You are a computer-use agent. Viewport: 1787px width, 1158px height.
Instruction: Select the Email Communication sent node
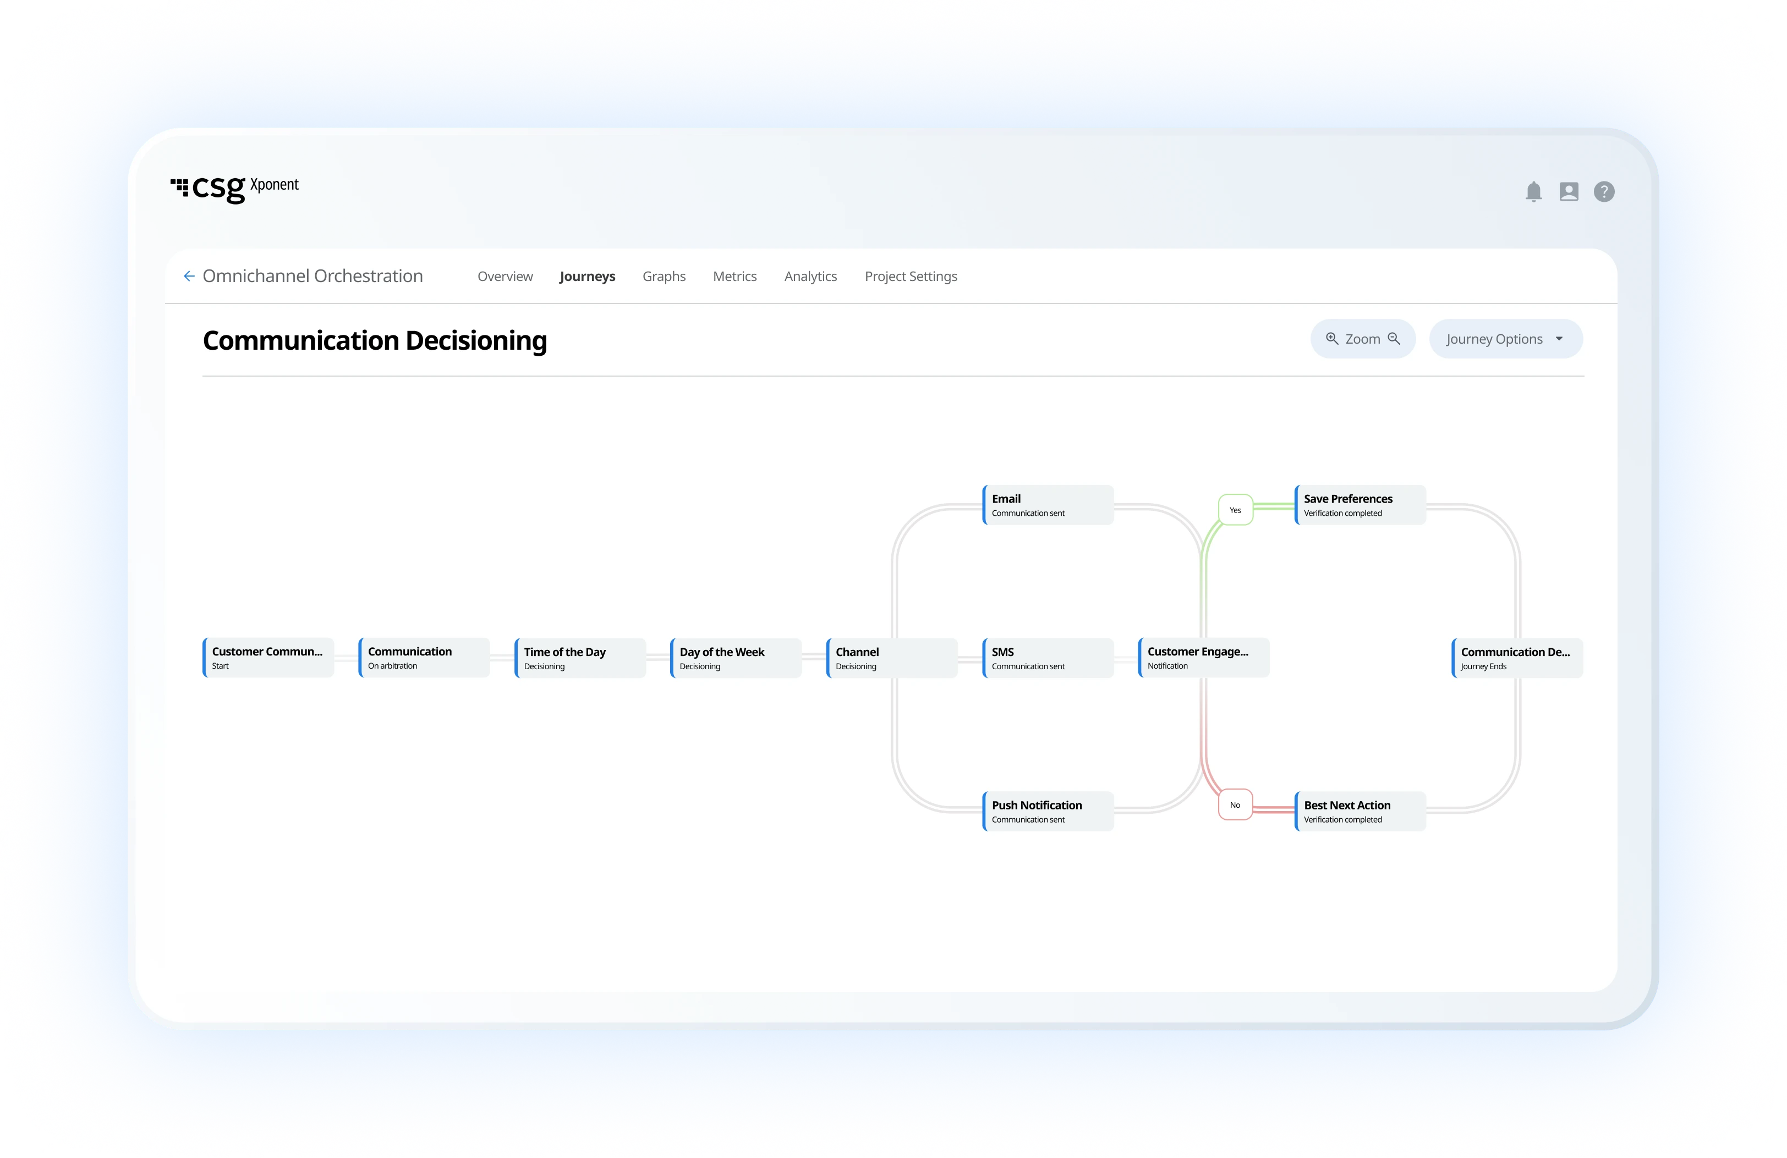1048,505
